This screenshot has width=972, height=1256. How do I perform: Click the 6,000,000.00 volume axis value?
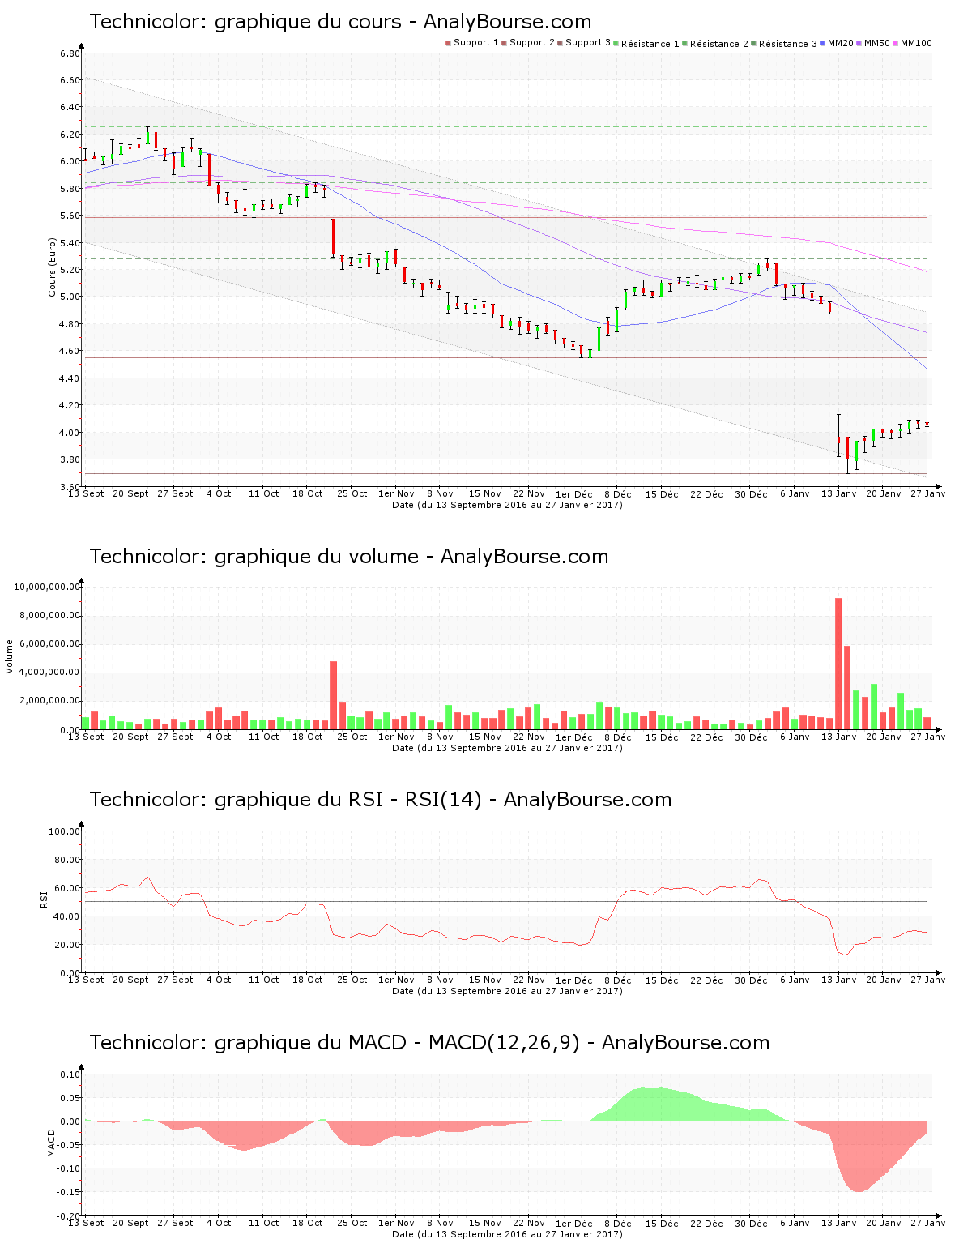coord(49,644)
